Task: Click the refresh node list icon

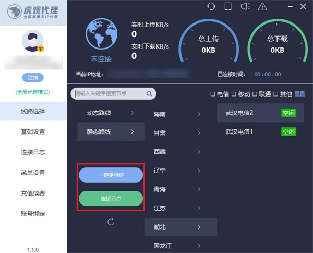Action: (111, 222)
